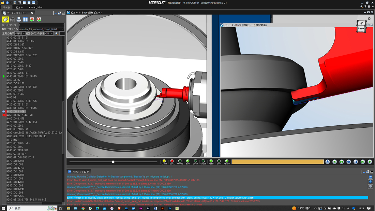Screen dimensions: 375x211
Task: Select error line N450 X179. Z-47.178
Action: (x=20, y=115)
